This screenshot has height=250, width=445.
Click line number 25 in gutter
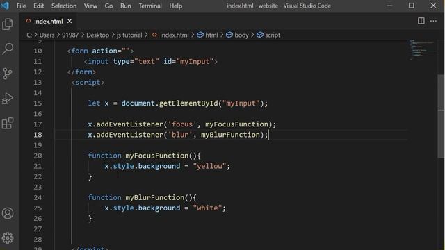point(38,208)
